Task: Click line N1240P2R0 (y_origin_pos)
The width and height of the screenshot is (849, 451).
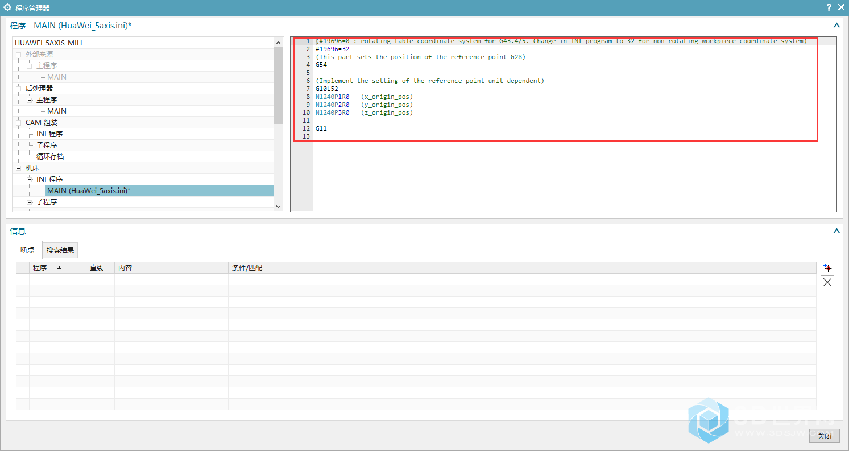Action: (365, 105)
